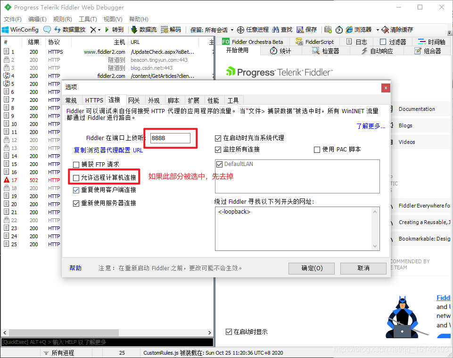The image size is (453, 358).
Task: Close the 选项 dialog with the red X
Action: 386,88
